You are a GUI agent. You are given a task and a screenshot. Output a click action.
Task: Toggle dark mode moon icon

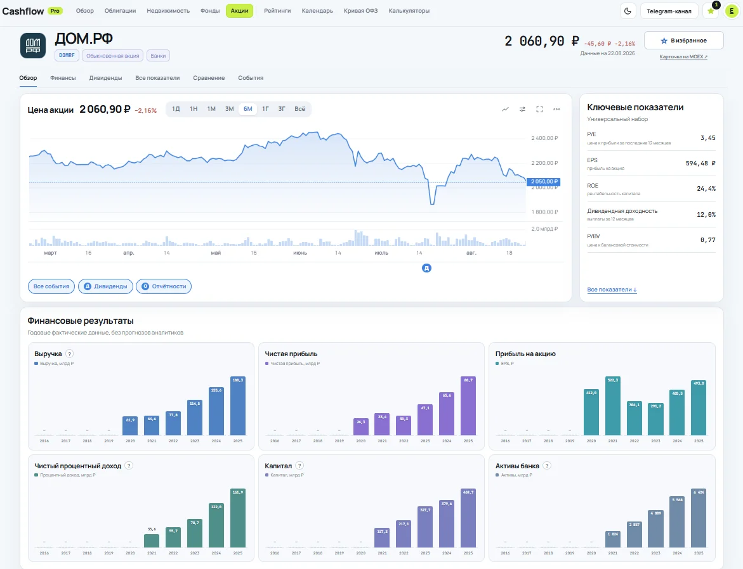(x=628, y=11)
